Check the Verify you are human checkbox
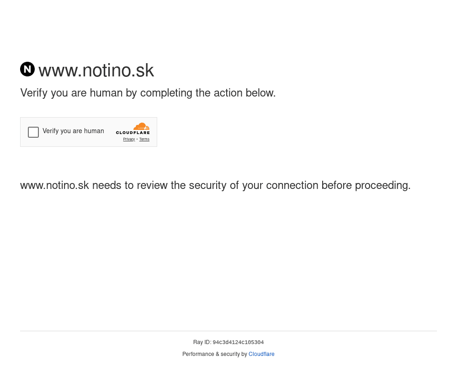The width and height of the screenshot is (457, 366). click(x=33, y=132)
